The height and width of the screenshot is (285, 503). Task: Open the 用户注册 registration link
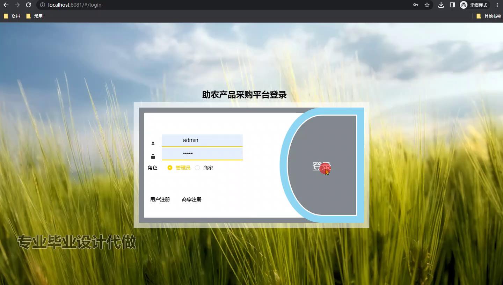(x=160, y=199)
